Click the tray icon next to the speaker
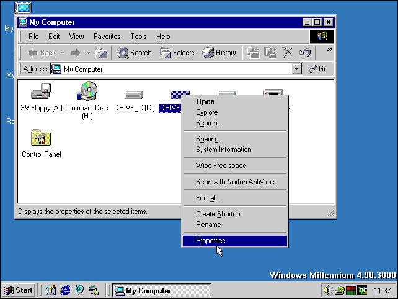The width and height of the screenshot is (398, 299). pos(340,290)
